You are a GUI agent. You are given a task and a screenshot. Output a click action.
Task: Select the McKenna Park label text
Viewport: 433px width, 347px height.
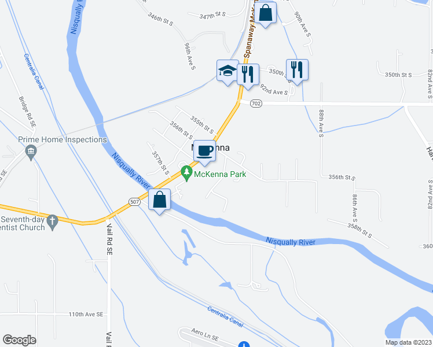click(220, 174)
